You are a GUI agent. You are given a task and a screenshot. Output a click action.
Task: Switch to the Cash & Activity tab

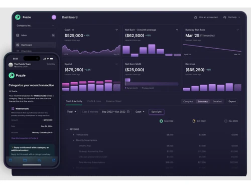(74, 101)
